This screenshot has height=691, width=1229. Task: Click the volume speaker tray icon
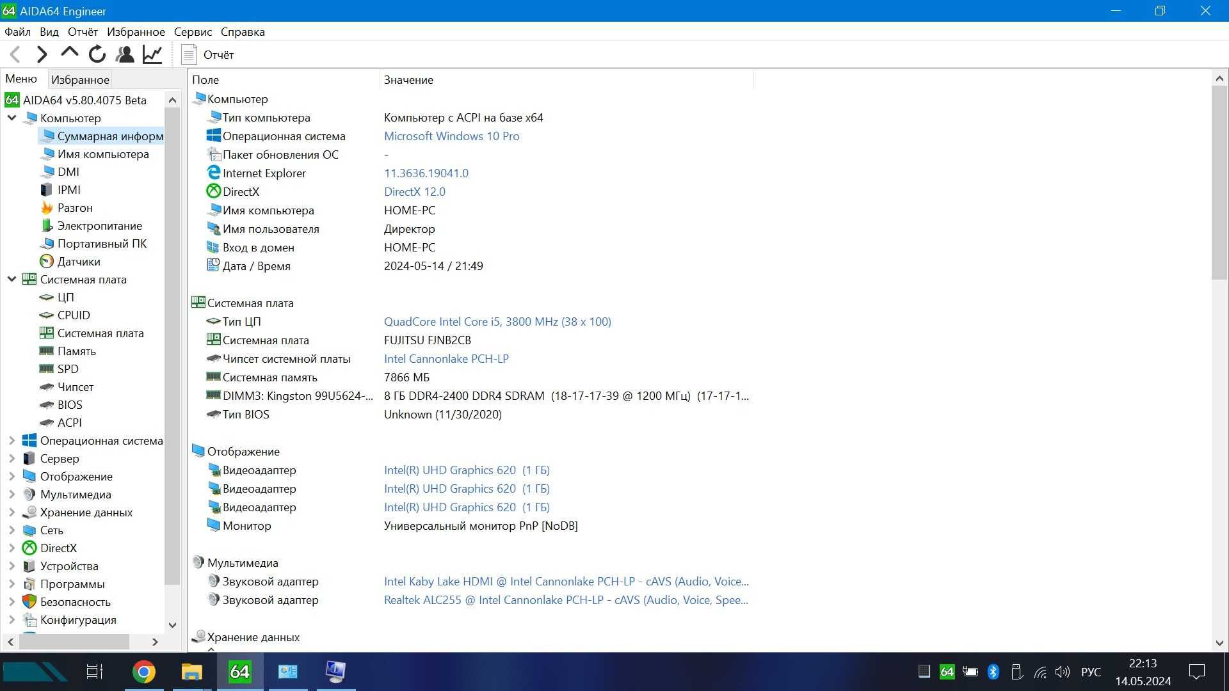(x=1063, y=672)
